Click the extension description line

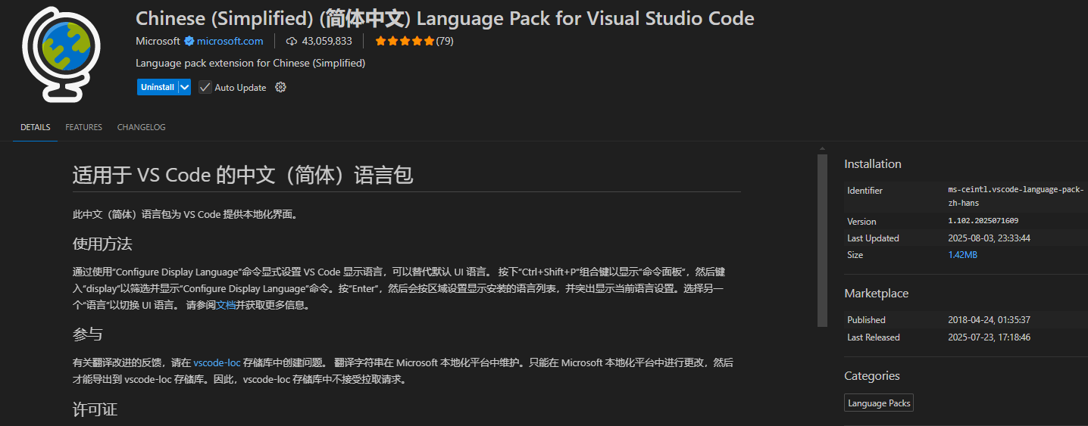[x=250, y=64]
